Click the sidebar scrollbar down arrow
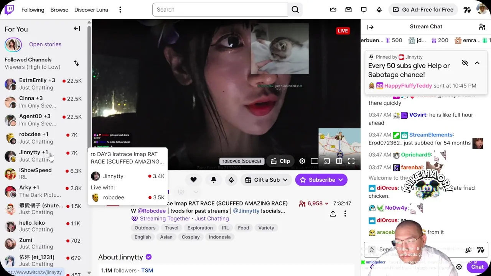Screen dimensions: 491x276 click(89, 273)
